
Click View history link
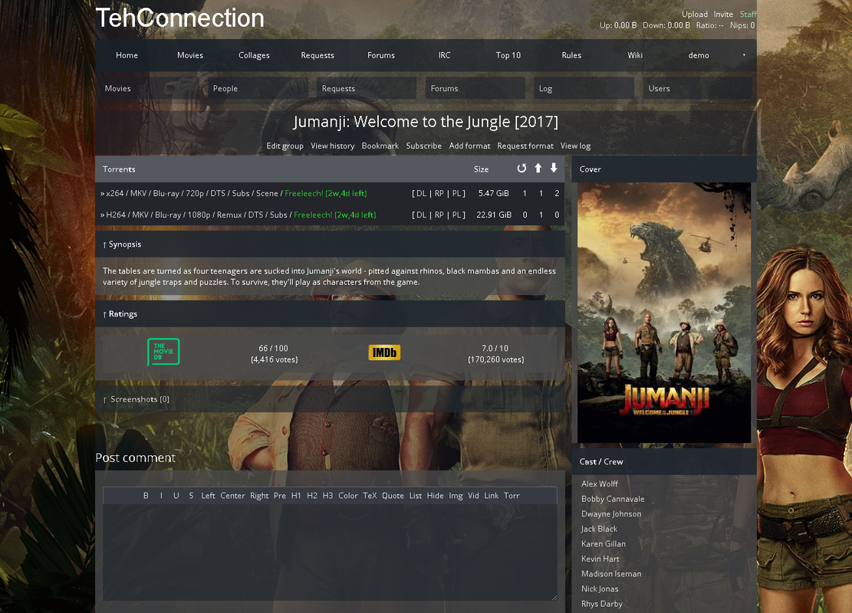[x=333, y=146]
